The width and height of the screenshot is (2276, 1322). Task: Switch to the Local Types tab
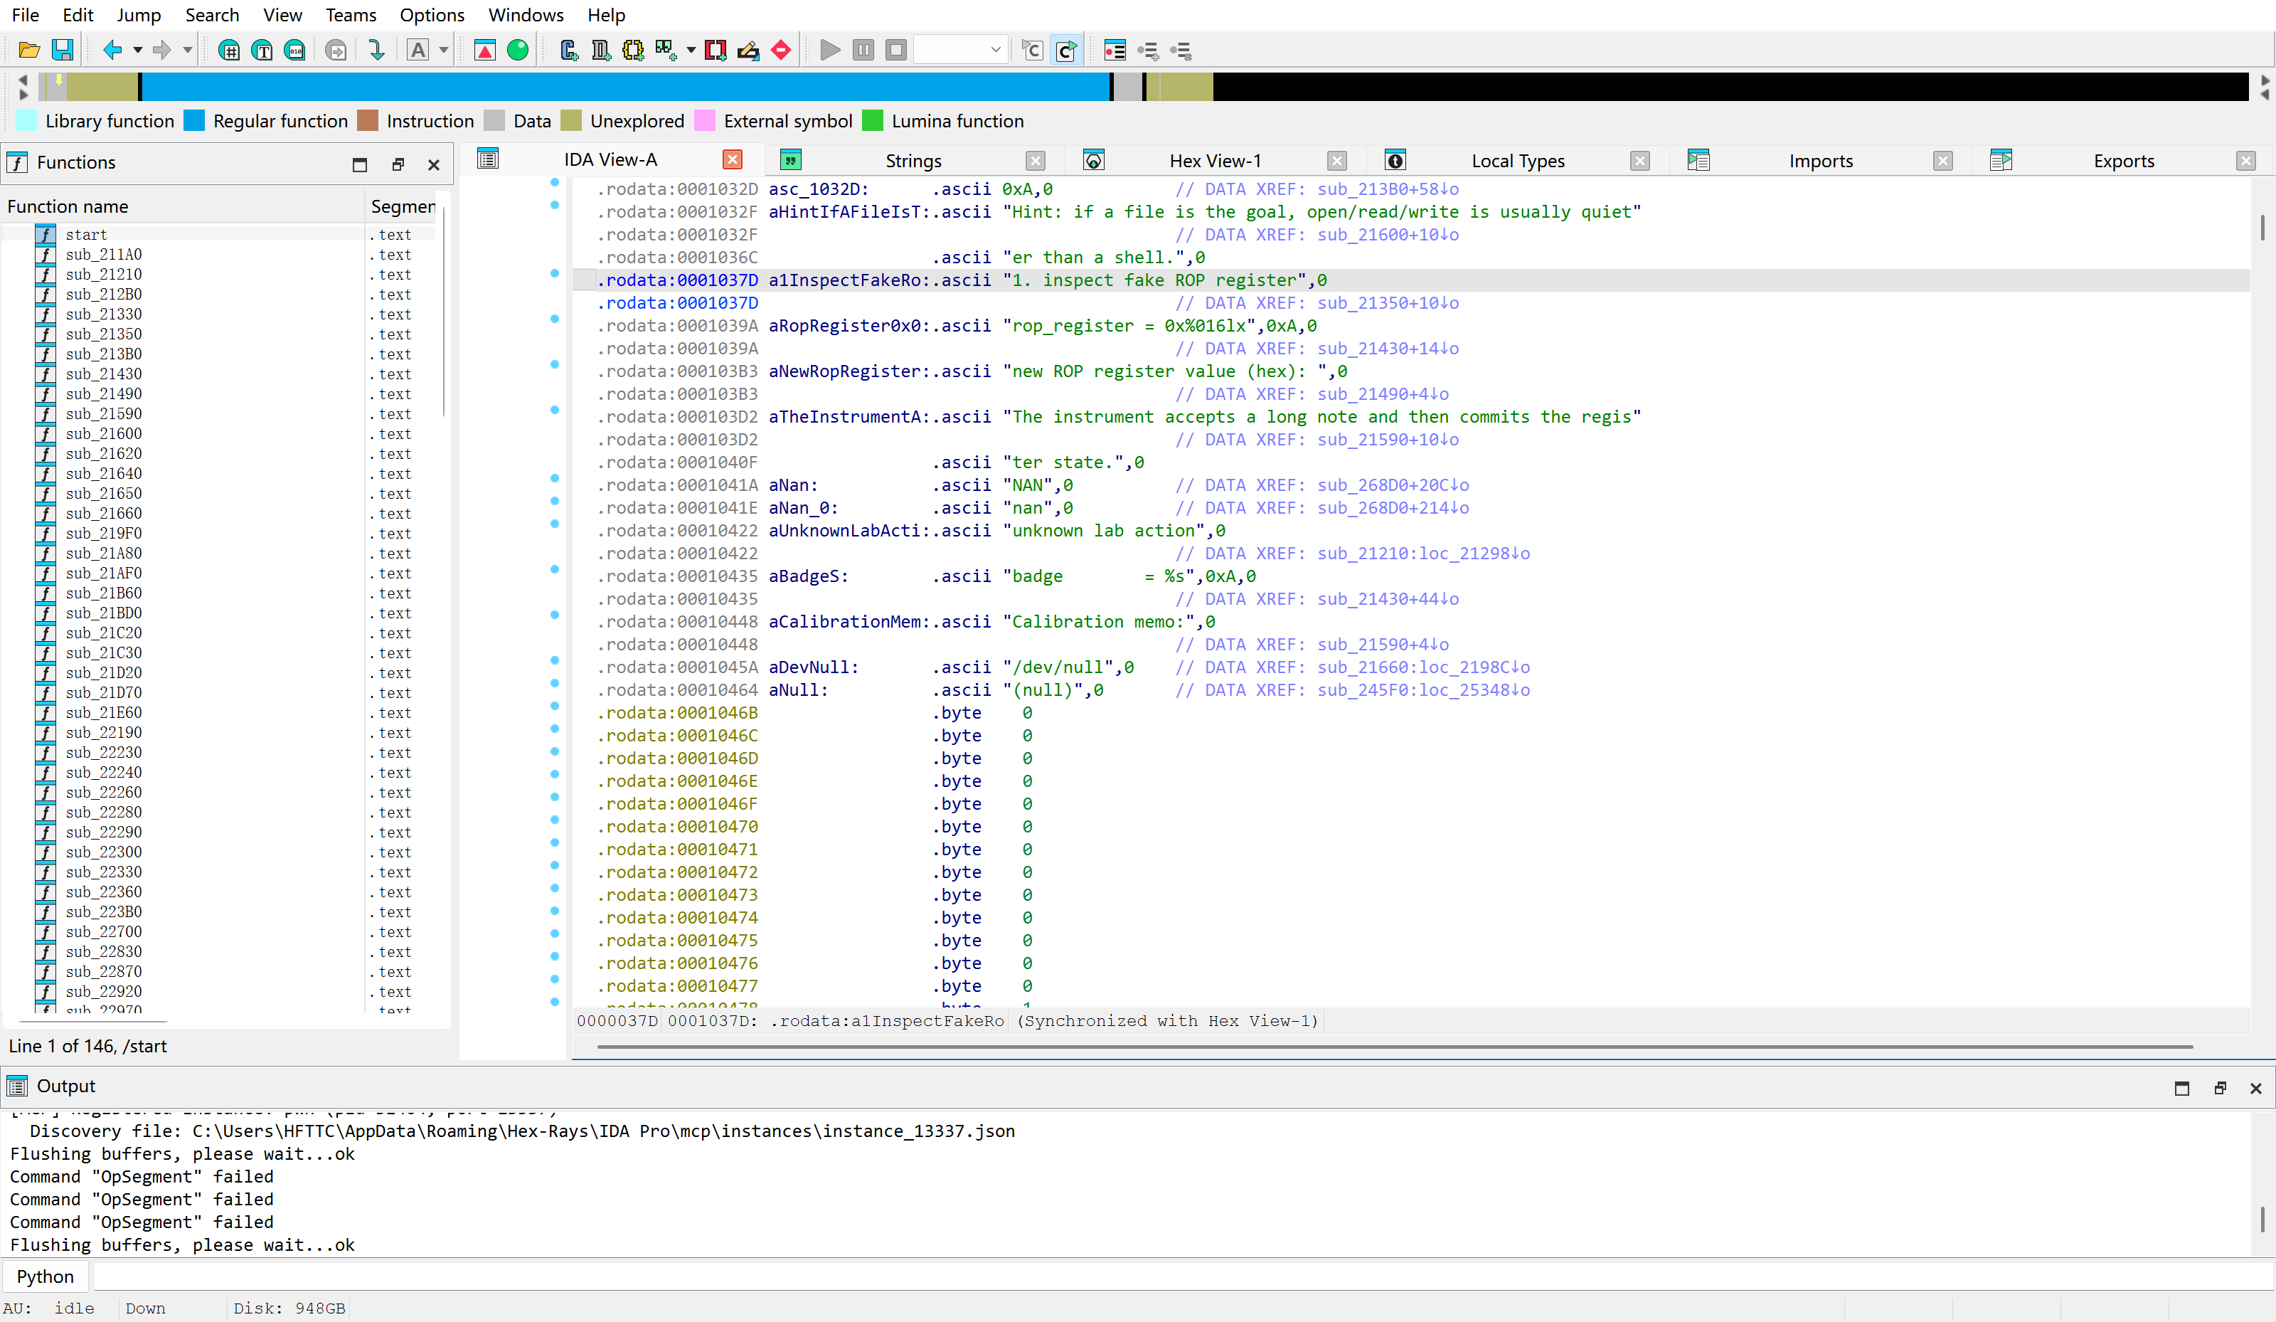click(1519, 161)
